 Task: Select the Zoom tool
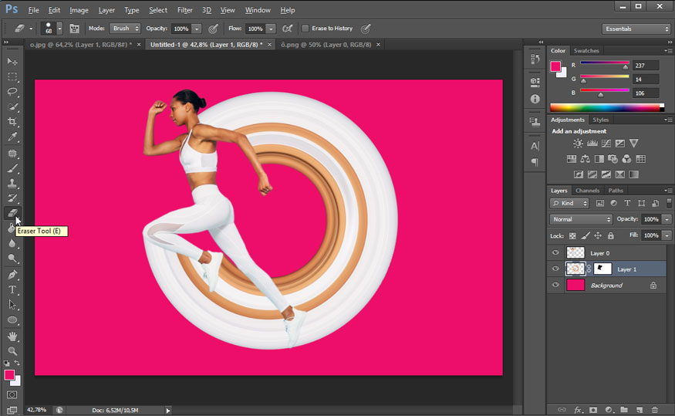pos(12,351)
